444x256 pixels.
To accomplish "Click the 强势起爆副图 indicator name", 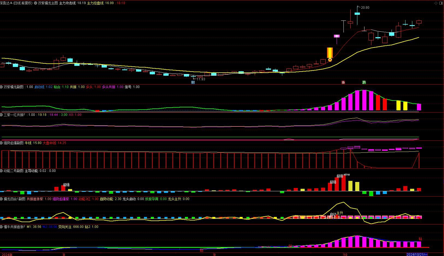I will coord(14,143).
